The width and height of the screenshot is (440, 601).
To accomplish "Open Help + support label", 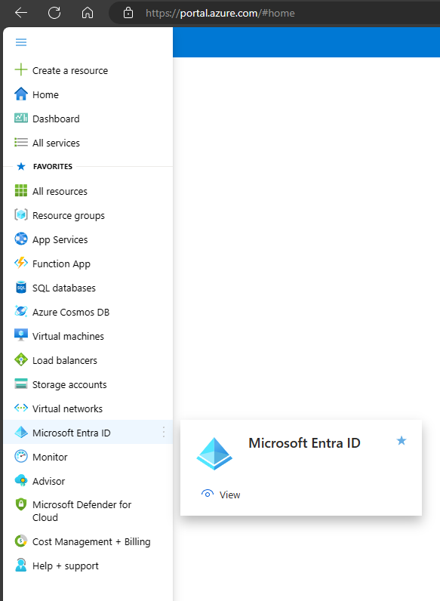I will (x=66, y=566).
